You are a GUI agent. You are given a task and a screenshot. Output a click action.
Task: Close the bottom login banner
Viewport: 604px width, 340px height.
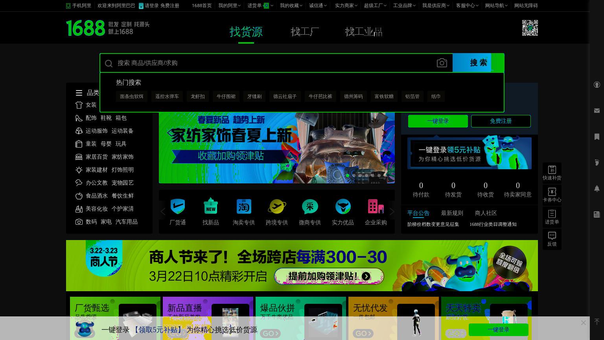tap(584, 323)
